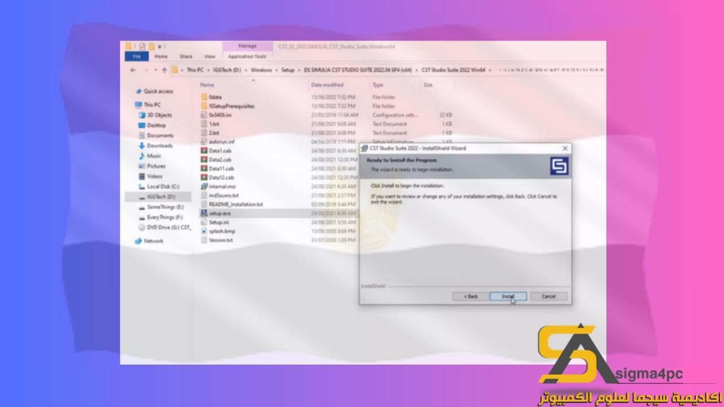Select Quick access in the navigation pane

(x=158, y=91)
